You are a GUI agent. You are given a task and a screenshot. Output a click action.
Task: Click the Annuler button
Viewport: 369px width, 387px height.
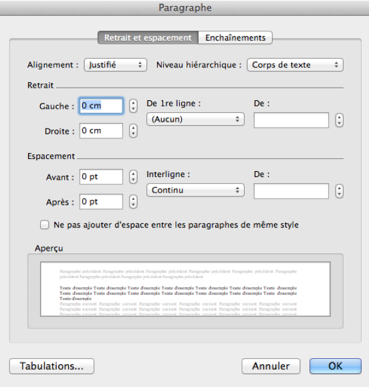click(x=271, y=366)
